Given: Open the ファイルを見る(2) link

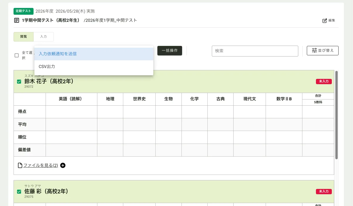Looking at the screenshot, I should tap(41, 165).
